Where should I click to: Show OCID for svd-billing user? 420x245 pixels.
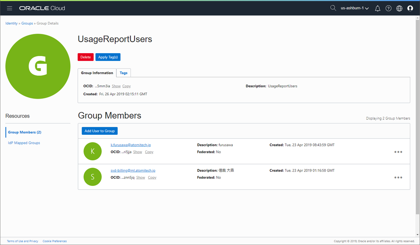[x=141, y=177]
